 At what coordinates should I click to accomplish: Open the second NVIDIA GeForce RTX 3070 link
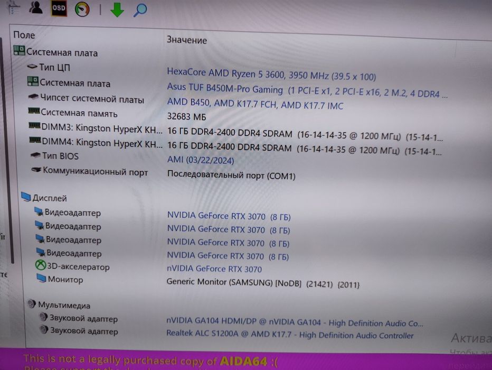229,229
